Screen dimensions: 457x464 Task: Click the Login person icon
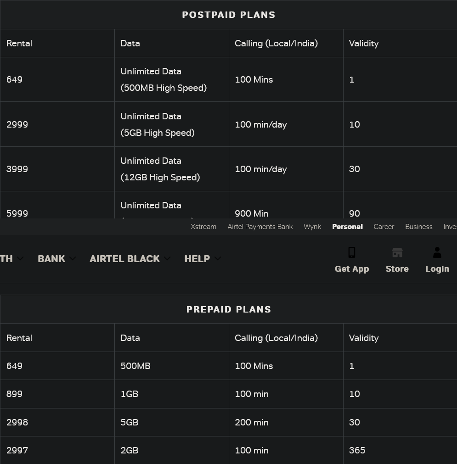point(437,253)
